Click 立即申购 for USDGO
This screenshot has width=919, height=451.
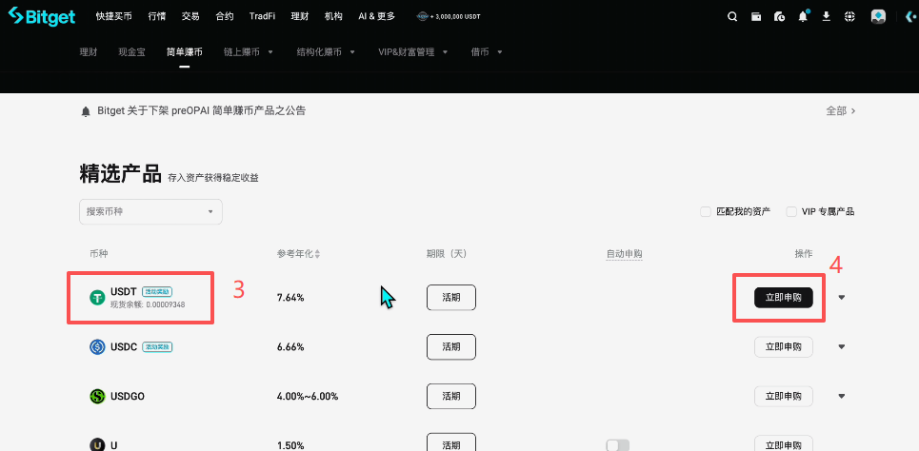tap(784, 396)
